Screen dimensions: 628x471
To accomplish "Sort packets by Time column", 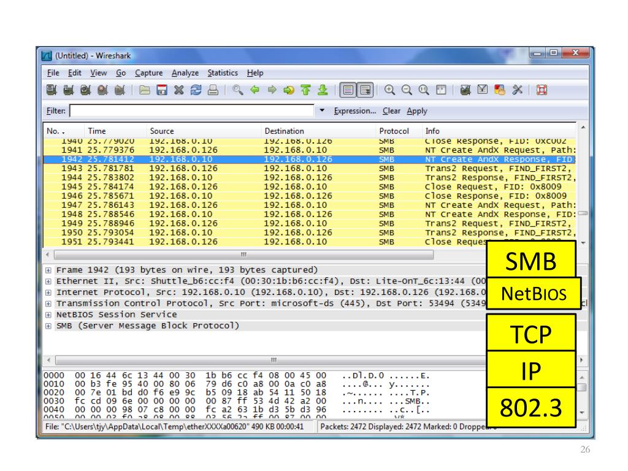I will click(115, 131).
